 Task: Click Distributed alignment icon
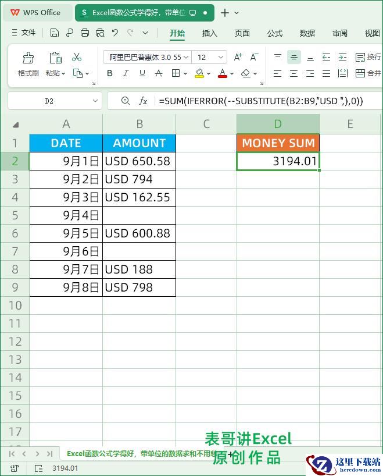[342, 73]
